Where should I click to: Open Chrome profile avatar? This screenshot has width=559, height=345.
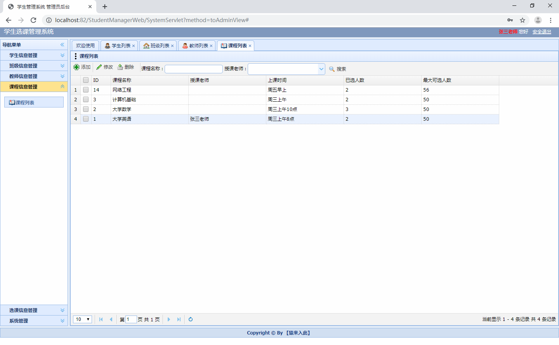(x=538, y=20)
